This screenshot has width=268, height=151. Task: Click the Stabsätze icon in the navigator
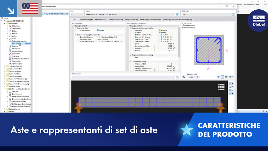[10, 56]
